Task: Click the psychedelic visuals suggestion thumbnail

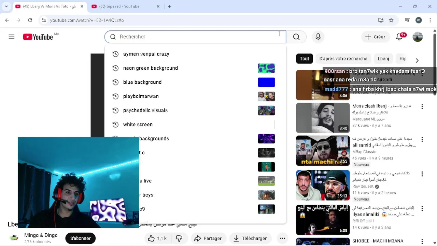Action: coord(266,110)
